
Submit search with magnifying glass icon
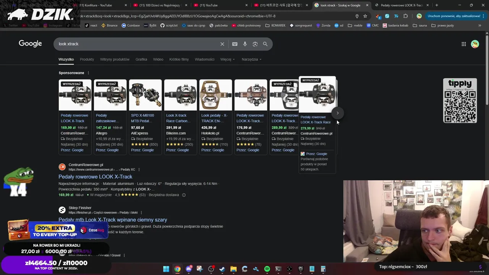[265, 44]
